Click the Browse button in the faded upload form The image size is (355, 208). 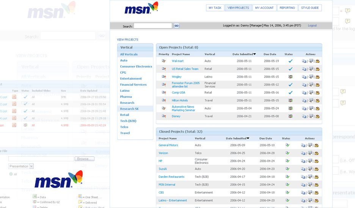coord(85,159)
